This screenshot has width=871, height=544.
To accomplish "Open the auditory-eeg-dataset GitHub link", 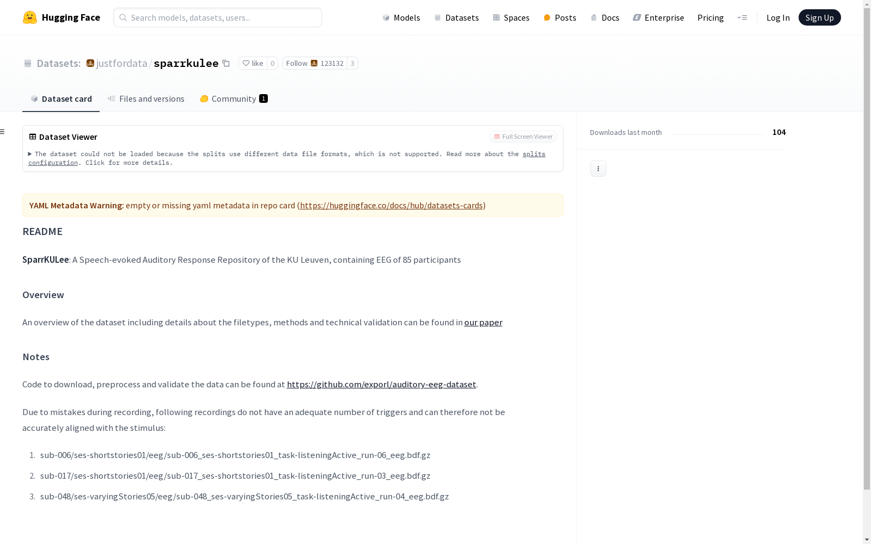I will (381, 384).
